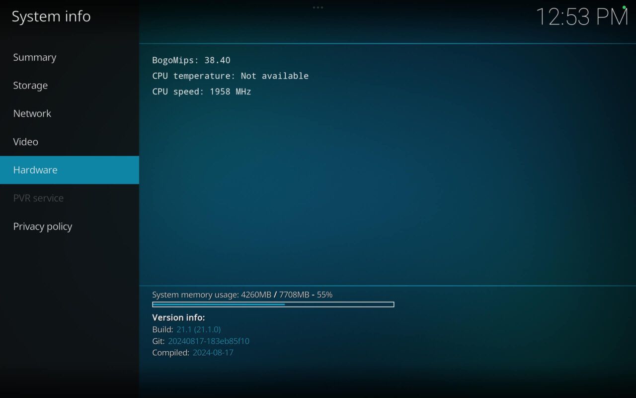The height and width of the screenshot is (398, 636).
Task: Expand the ellipsis menu at top center
Action: click(x=318, y=7)
